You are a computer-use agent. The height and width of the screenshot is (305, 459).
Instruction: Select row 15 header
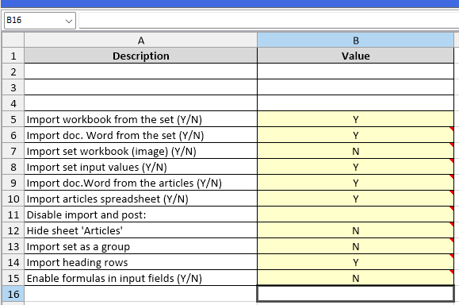pos(13,278)
